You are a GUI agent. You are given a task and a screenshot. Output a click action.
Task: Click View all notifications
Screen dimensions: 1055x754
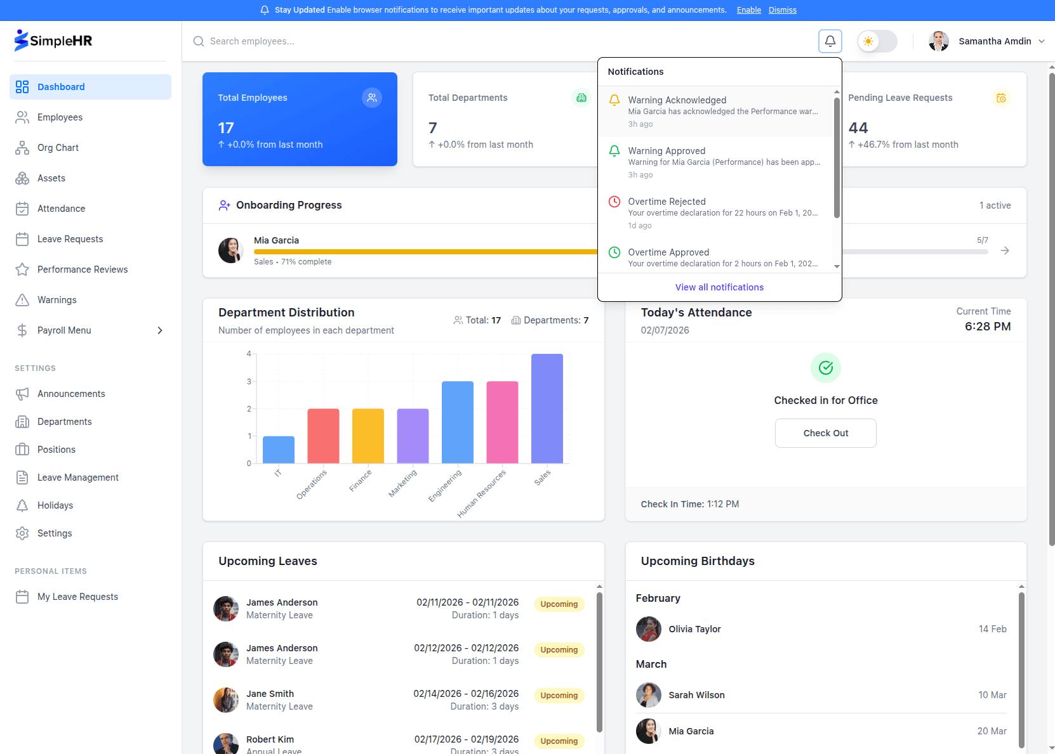719,287
